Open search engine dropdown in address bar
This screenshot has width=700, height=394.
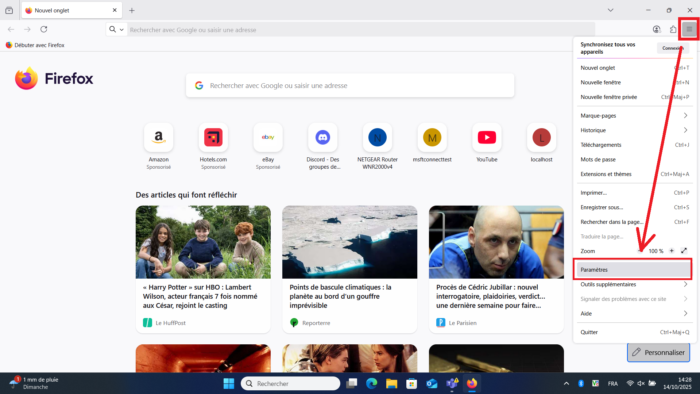coord(117,29)
